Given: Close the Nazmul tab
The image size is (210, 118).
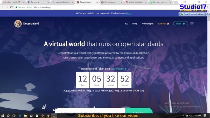Looking at the screenshot, I should [x=72, y=2].
